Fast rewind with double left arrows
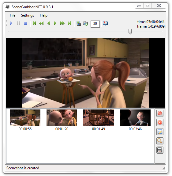This screenshot has height=176, width=172. coord(41,24)
